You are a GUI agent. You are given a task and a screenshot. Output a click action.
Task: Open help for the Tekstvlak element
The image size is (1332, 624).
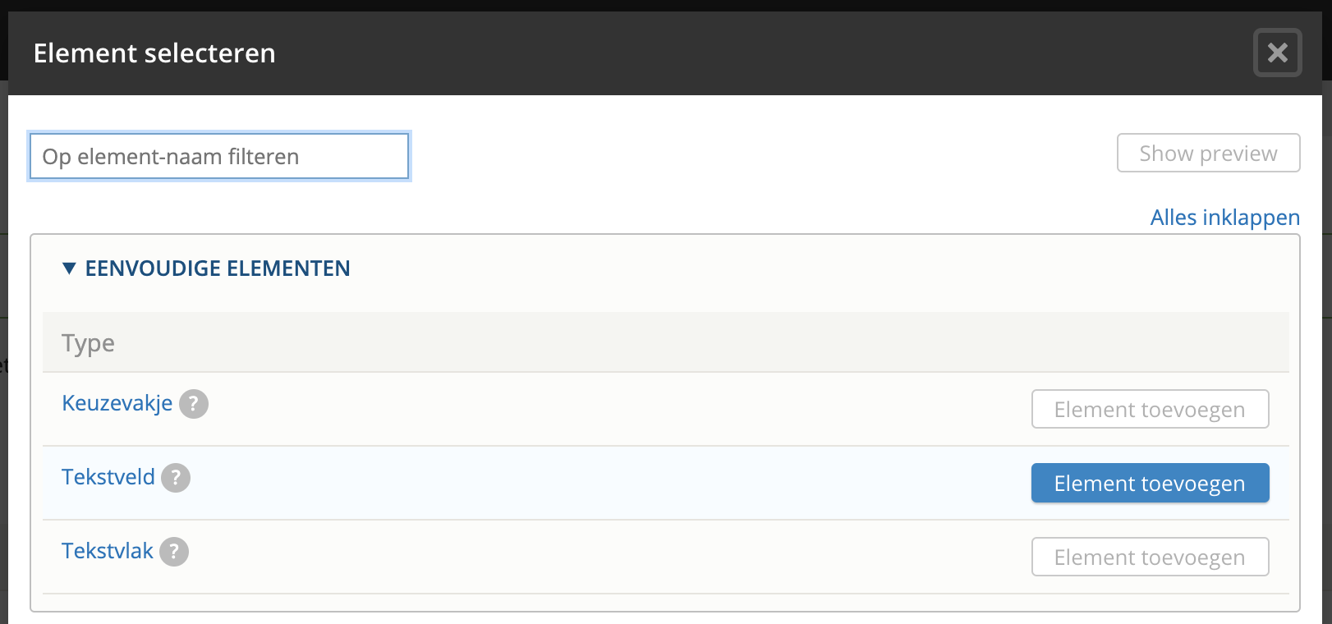coord(174,552)
